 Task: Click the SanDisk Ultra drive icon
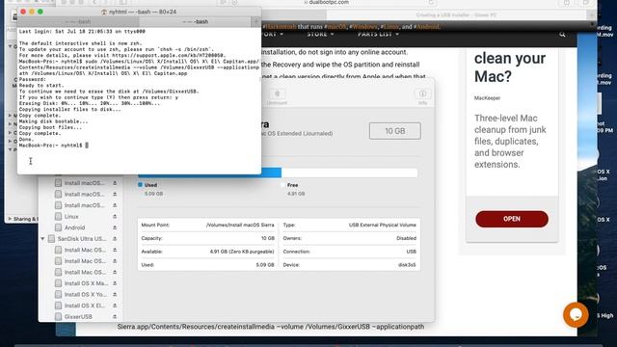tap(51, 239)
